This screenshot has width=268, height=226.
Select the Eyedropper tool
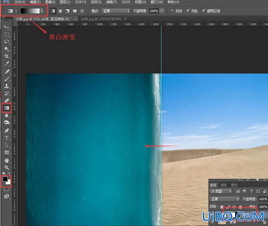7,64
